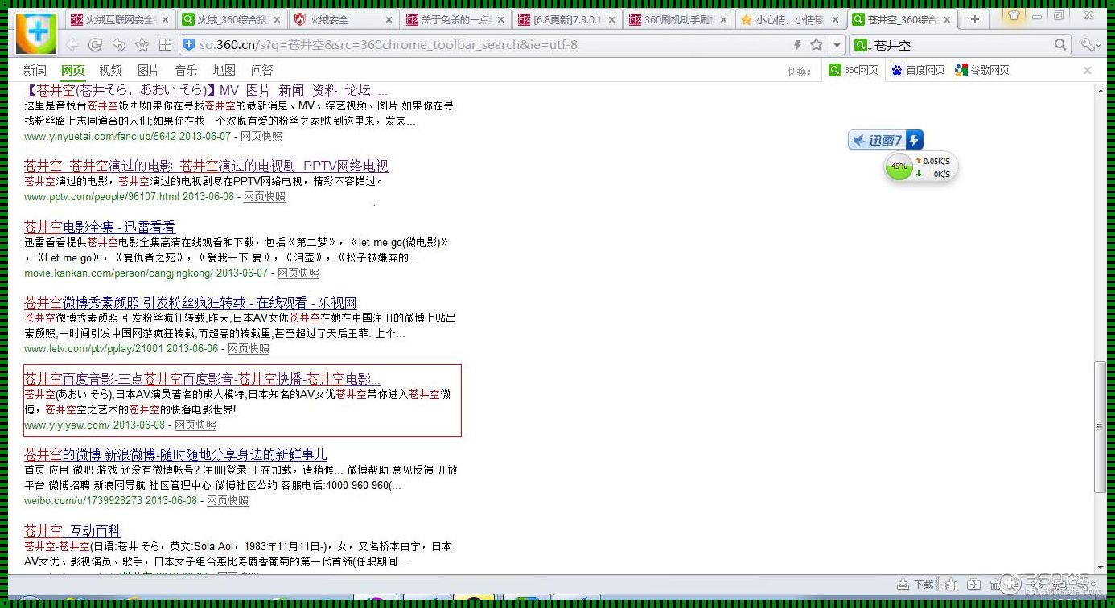
Task: Click the restore closed page arrow
Action: pyautogui.click(x=119, y=45)
